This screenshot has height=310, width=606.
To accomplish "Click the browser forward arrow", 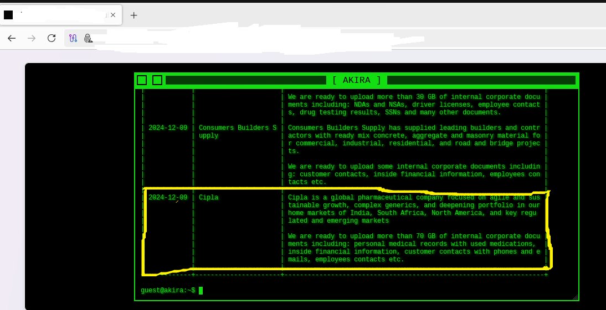I will (x=32, y=38).
